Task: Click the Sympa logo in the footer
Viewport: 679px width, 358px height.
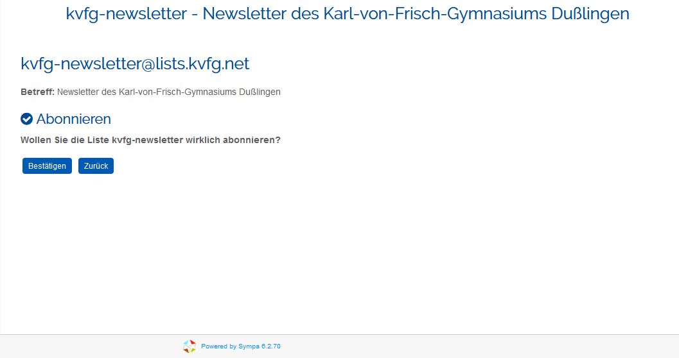Action: point(189,346)
